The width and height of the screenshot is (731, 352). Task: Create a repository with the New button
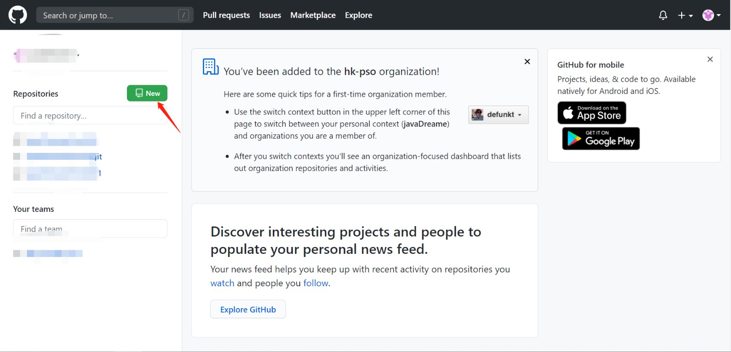coord(147,93)
